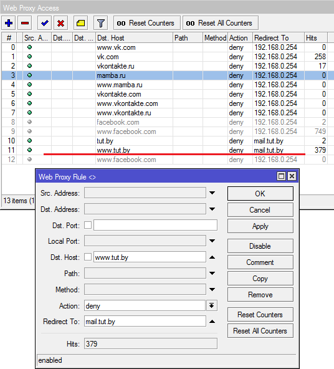Click Reset All Counters button in dialog
This screenshot has width=334, height=369.
tap(260, 331)
